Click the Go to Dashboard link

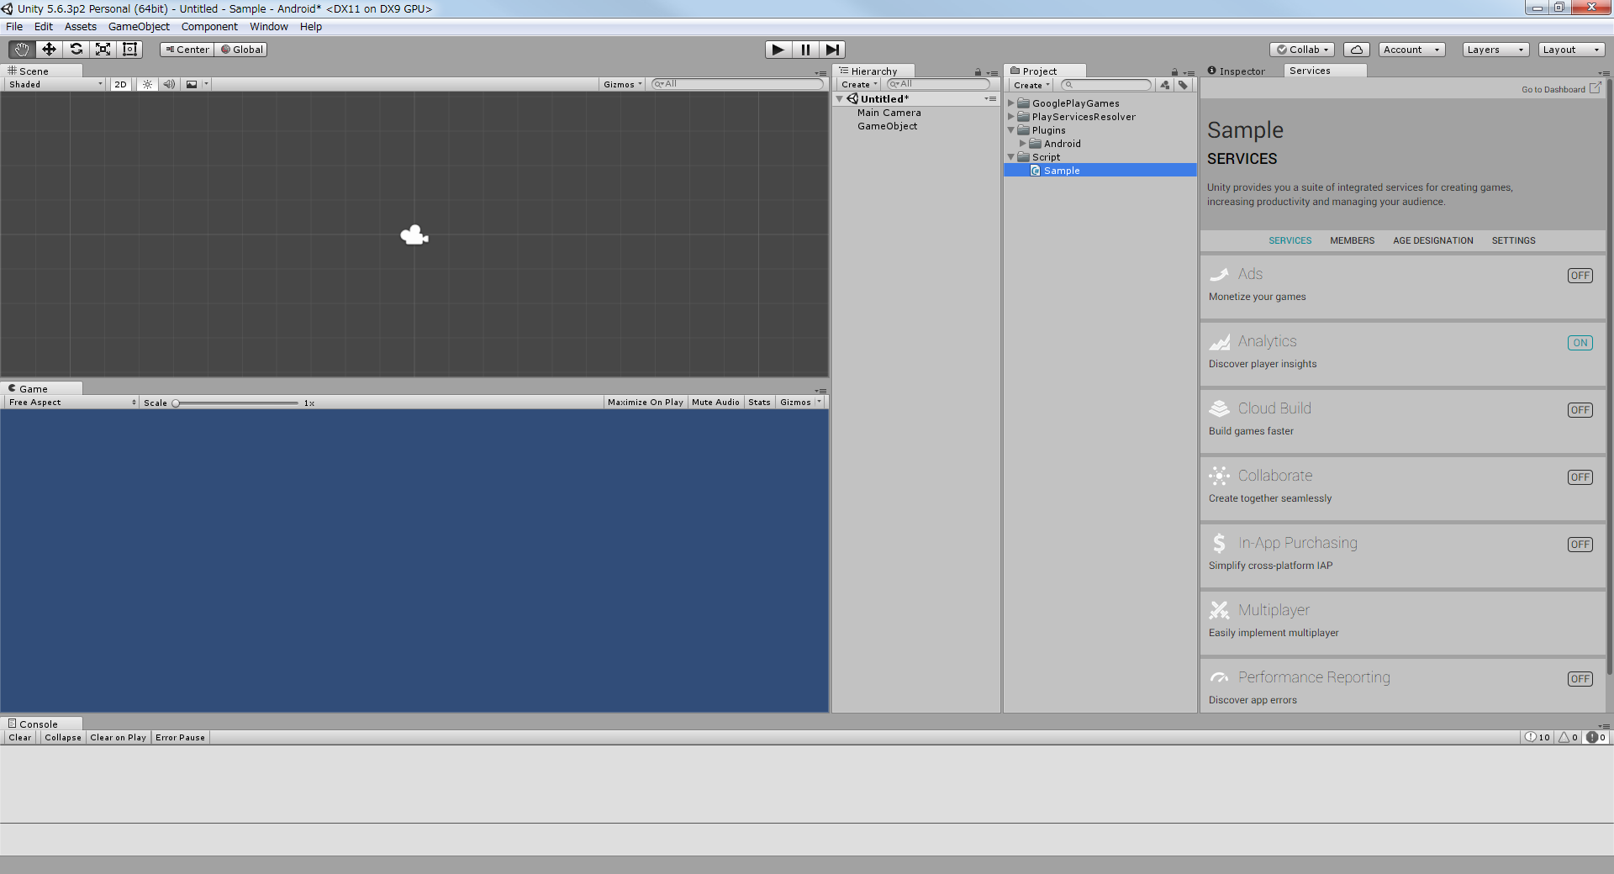1553,89
